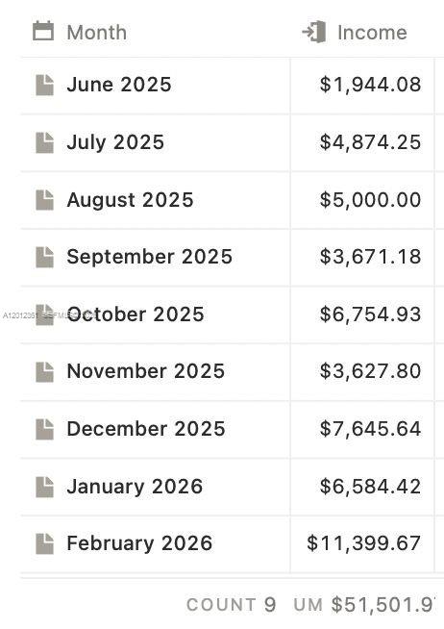Select the August 2025 page icon

44,200
